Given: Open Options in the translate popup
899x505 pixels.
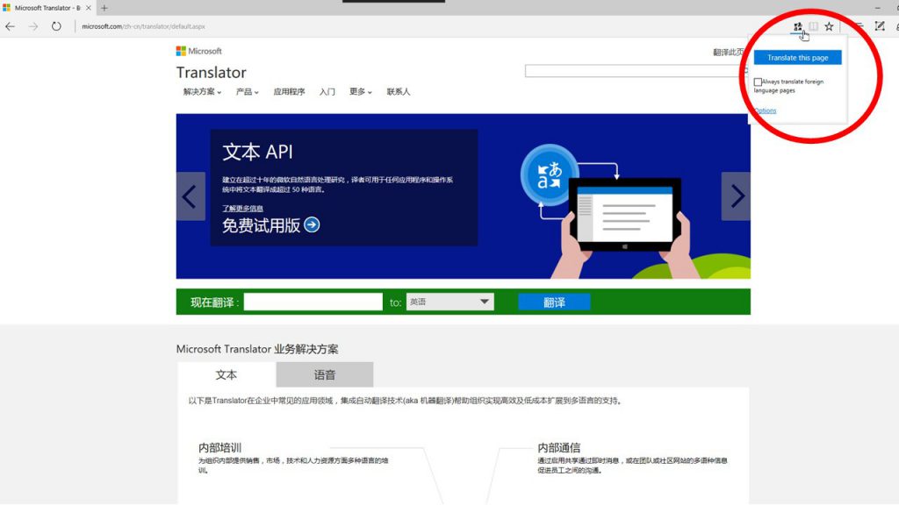Looking at the screenshot, I should [x=763, y=110].
